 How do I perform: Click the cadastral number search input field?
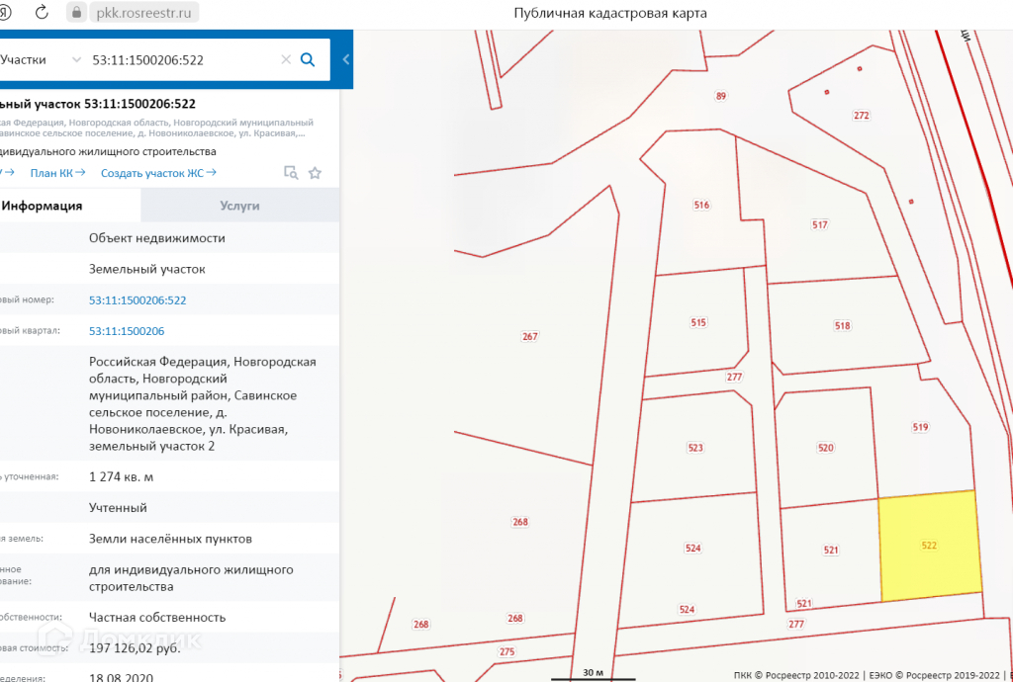click(184, 60)
